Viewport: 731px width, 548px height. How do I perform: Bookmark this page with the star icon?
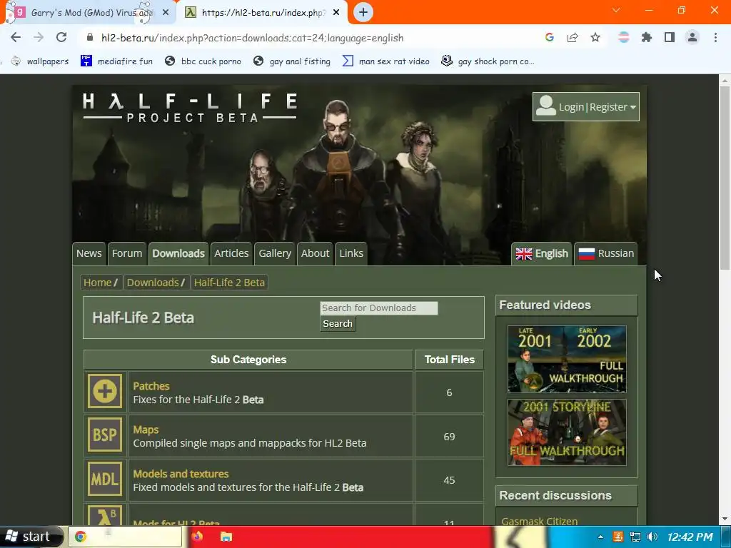coord(595,37)
